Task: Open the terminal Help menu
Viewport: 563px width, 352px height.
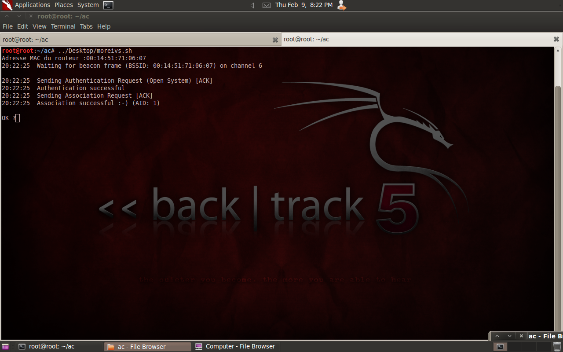Action: coord(104,26)
